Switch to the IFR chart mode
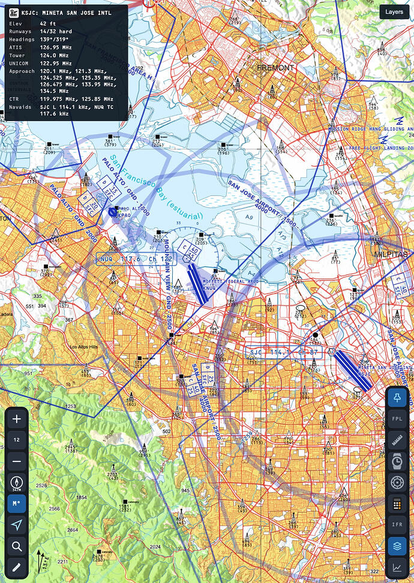 pos(397,525)
